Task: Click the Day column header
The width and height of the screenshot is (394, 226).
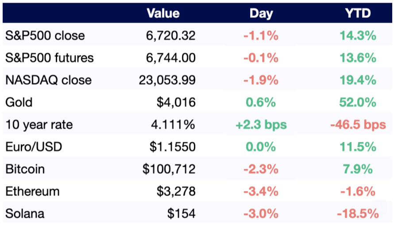Action: coord(261,13)
